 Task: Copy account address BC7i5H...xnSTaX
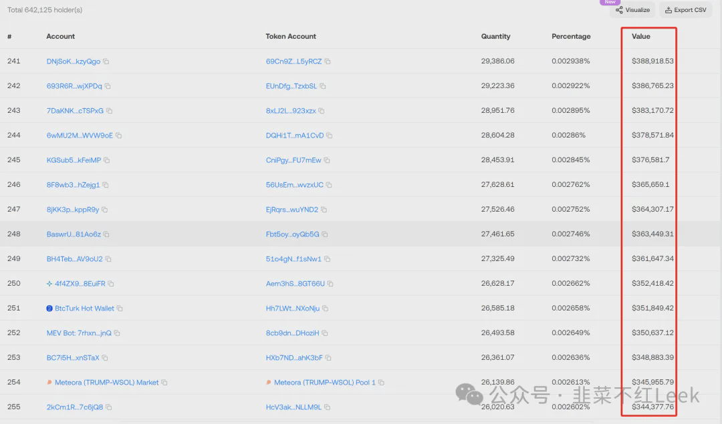click(105, 358)
